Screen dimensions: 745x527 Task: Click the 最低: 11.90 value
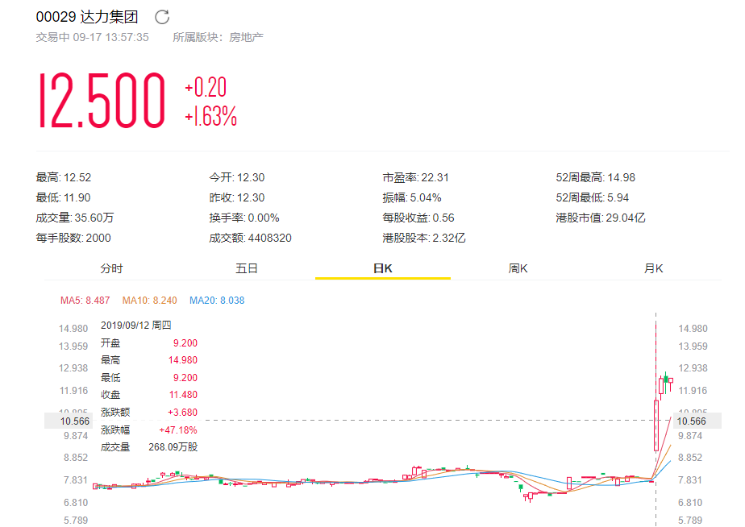coord(63,197)
